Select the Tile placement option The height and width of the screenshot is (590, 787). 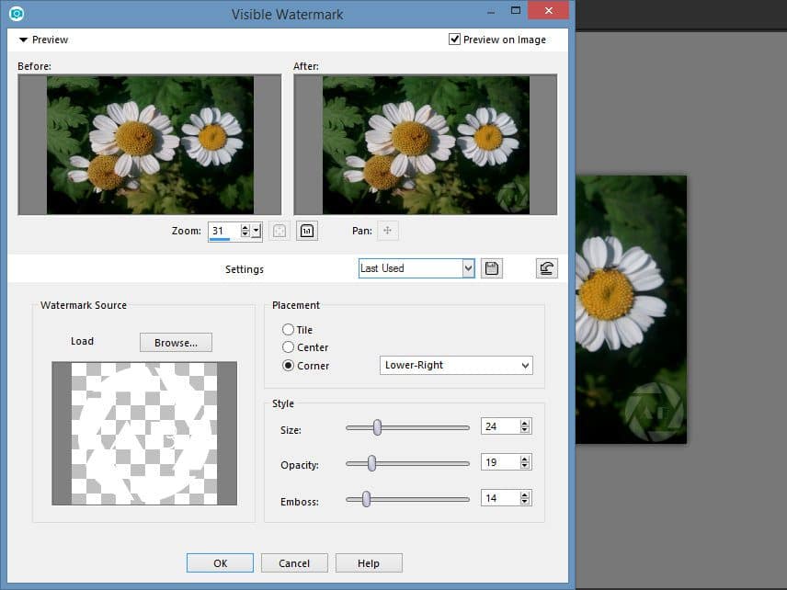(288, 329)
